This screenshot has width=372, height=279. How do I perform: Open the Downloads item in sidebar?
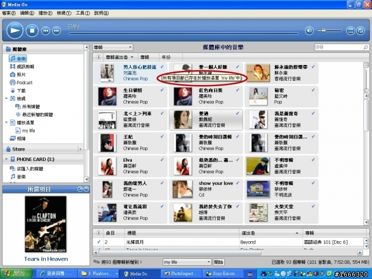coord(18,91)
